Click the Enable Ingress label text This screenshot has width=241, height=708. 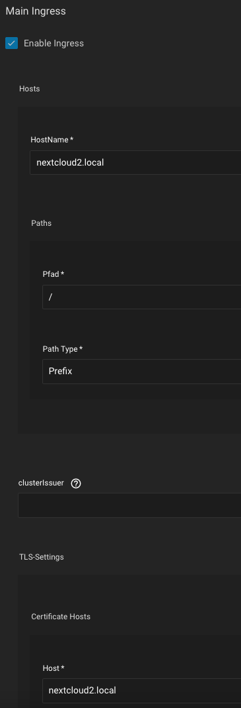[53, 43]
